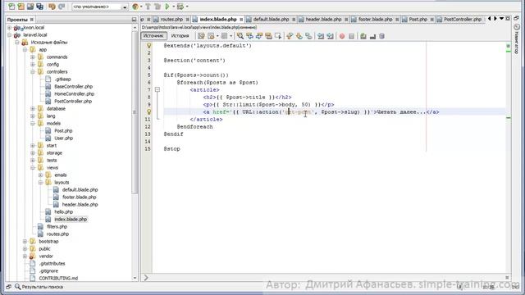Close the routes.php tab
Screen dimensions: 525x295
[x=188, y=20]
